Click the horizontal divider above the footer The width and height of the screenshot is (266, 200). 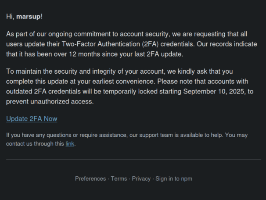(x=133, y=159)
